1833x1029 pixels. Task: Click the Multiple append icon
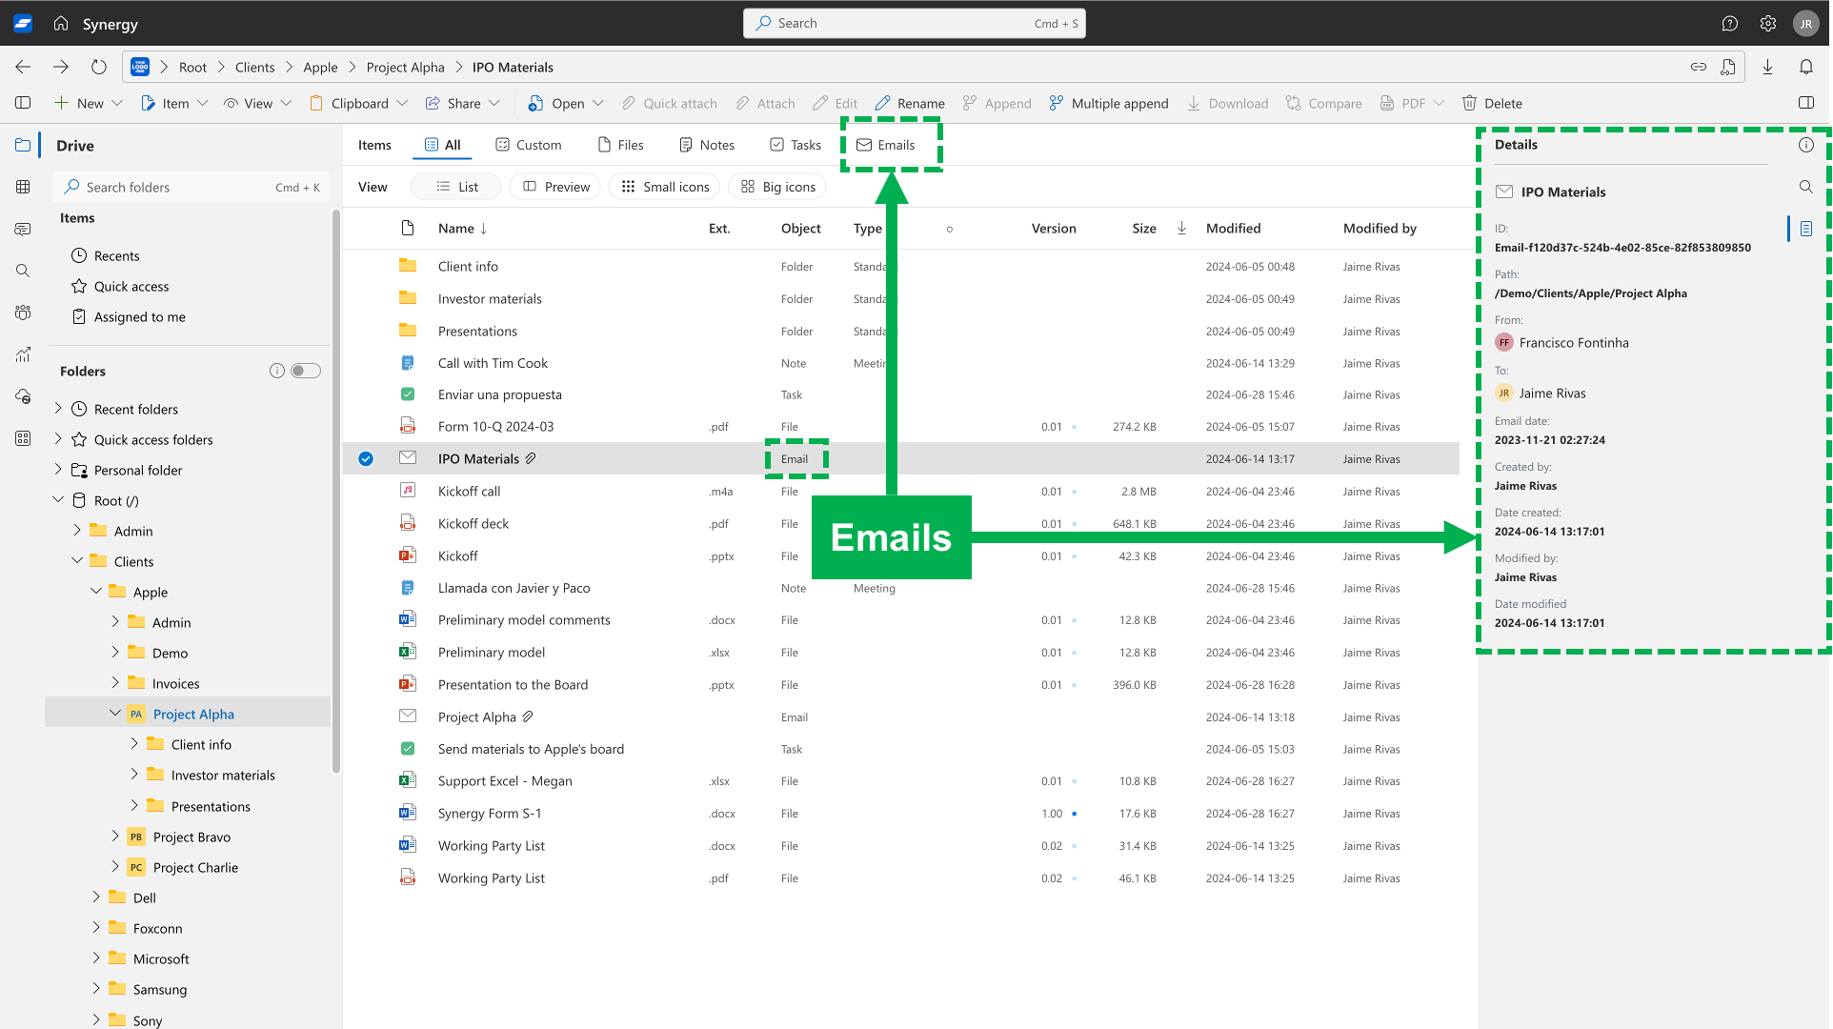pyautogui.click(x=1055, y=103)
